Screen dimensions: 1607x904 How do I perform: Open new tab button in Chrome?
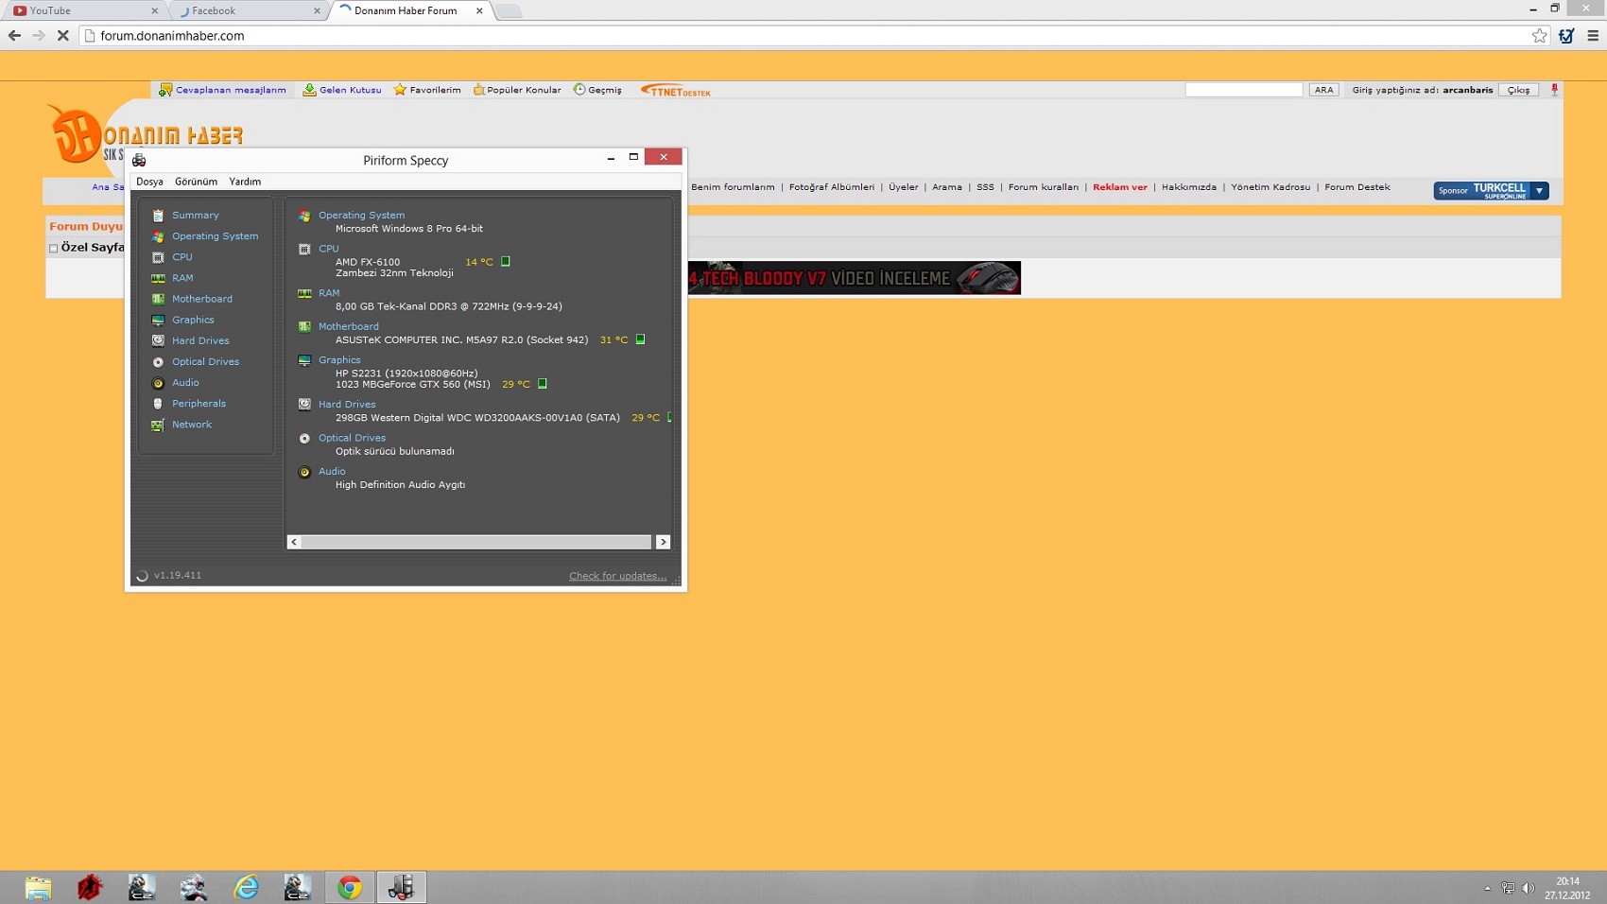(x=509, y=10)
